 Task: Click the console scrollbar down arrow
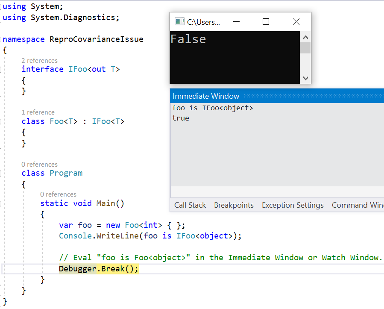(x=305, y=79)
